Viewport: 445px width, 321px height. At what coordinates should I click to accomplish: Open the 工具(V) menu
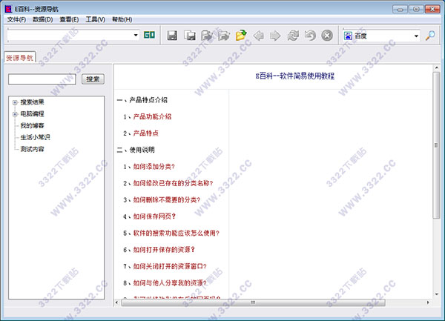[96, 19]
